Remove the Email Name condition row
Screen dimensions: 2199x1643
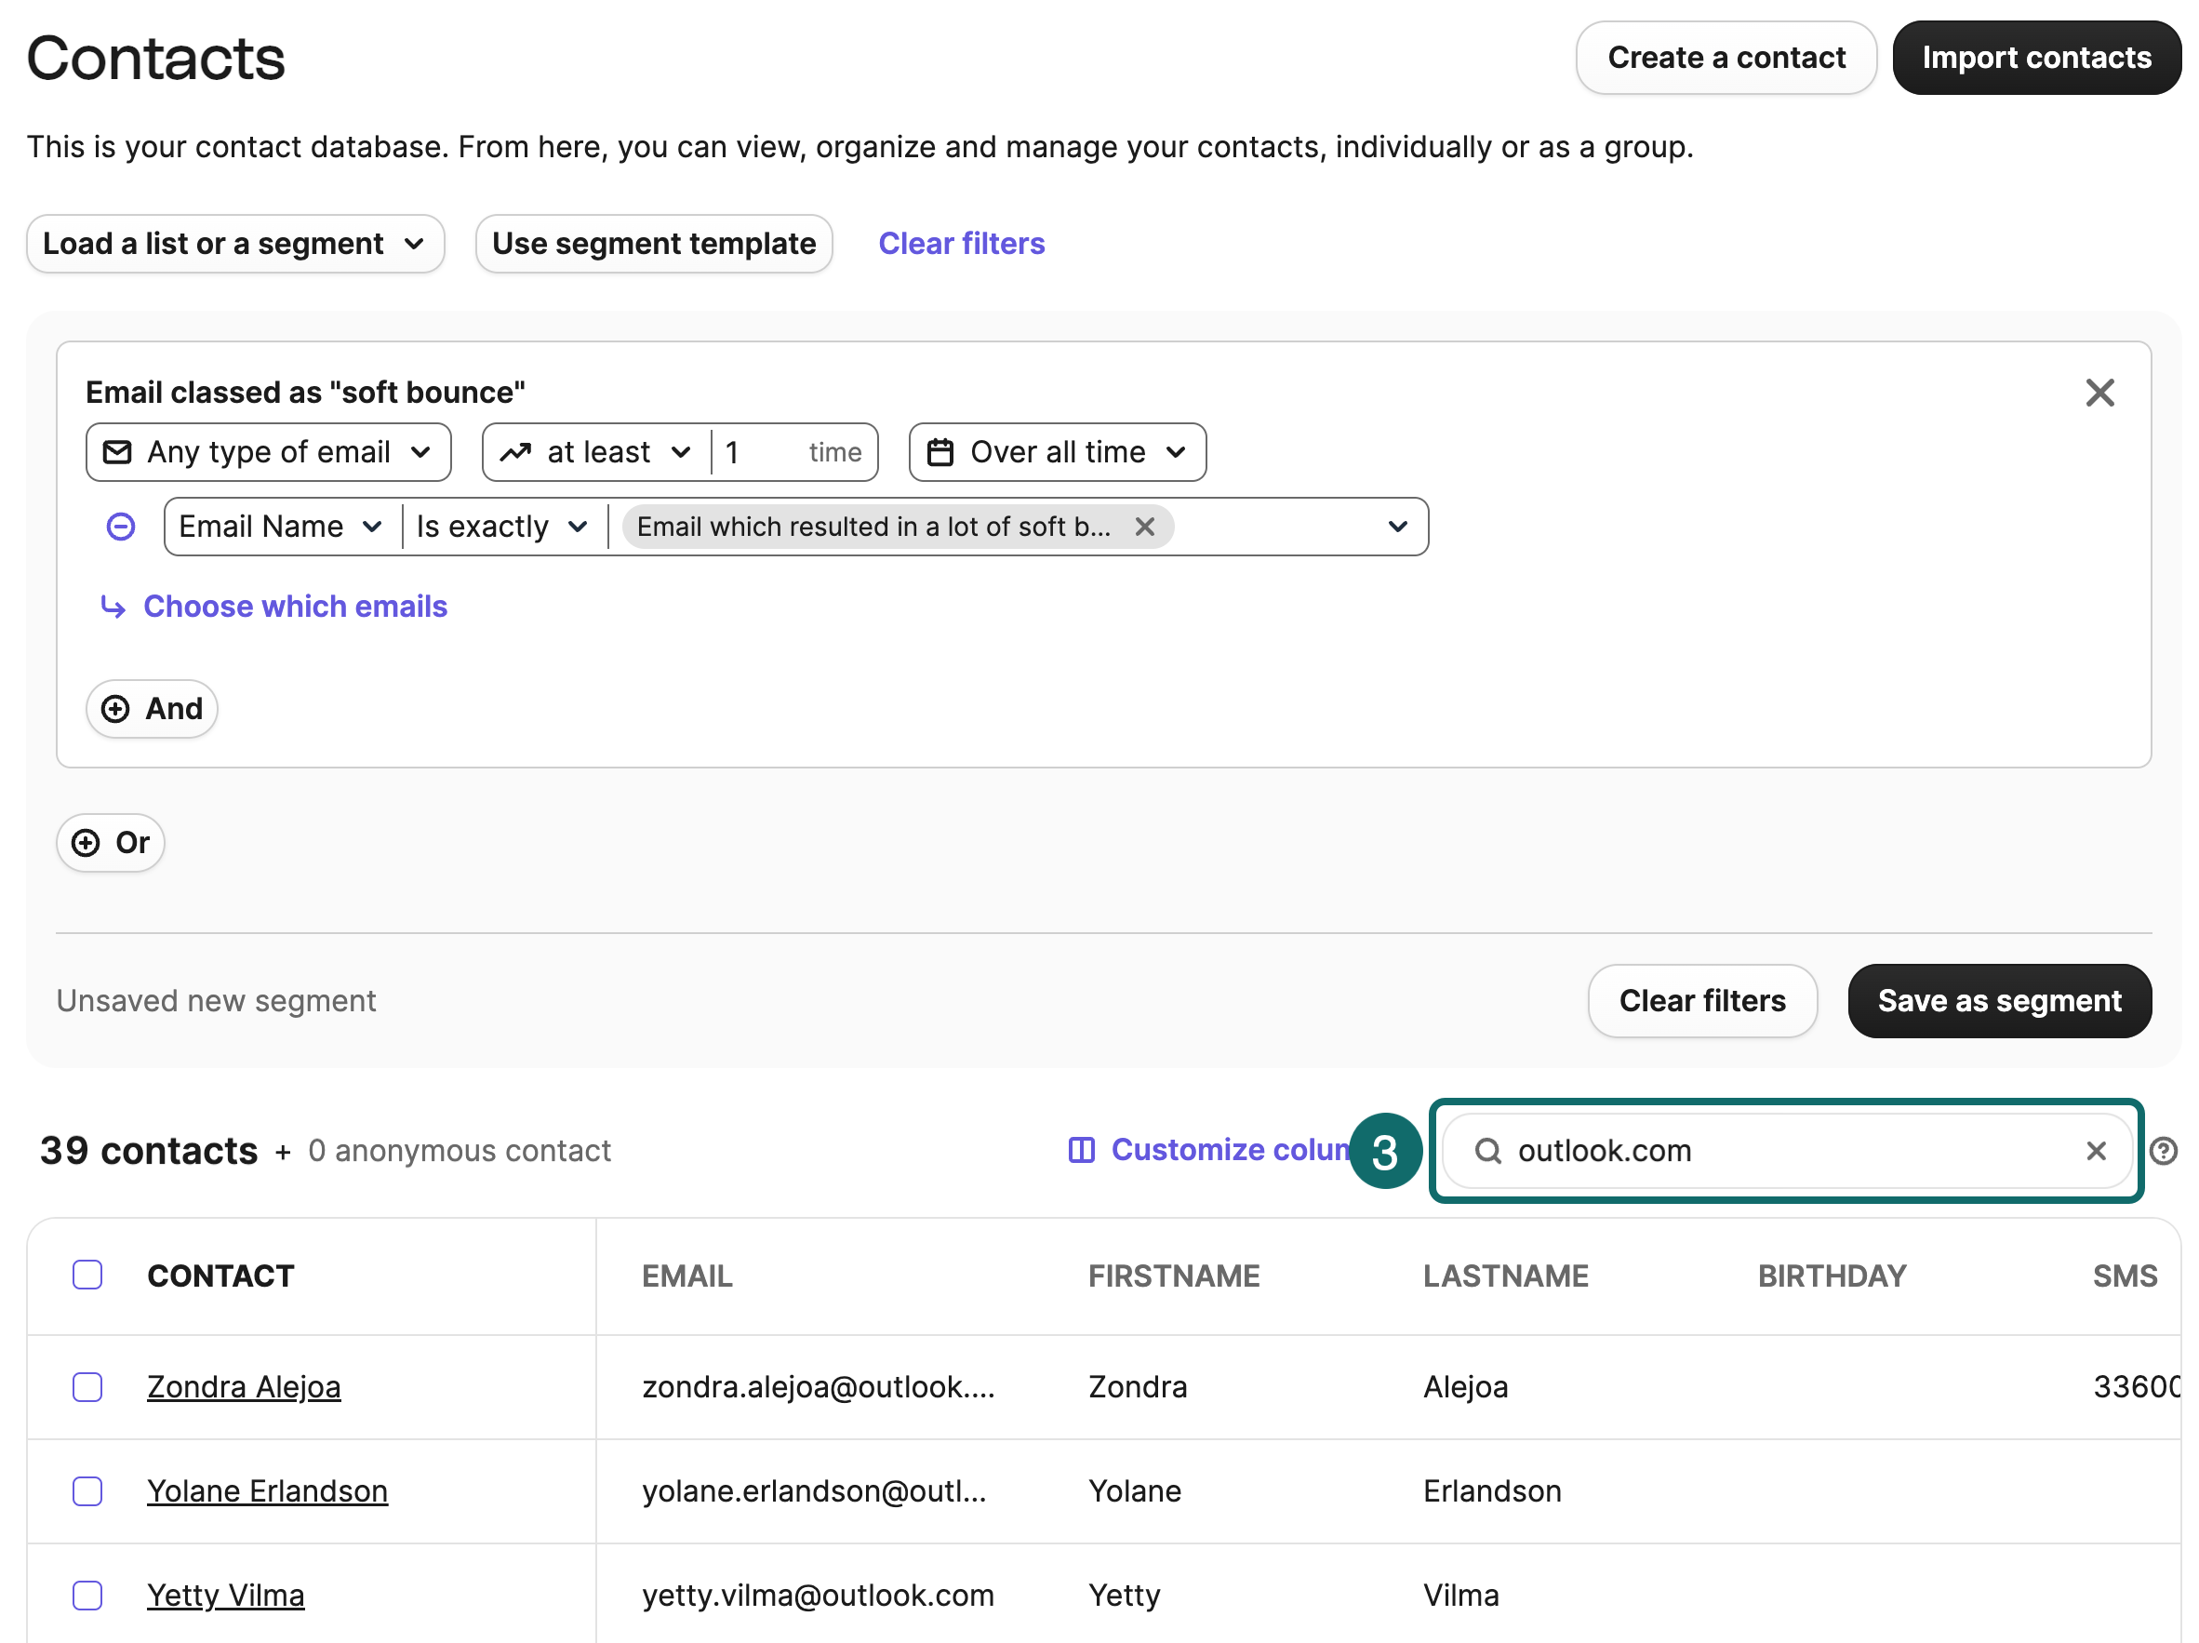click(x=120, y=527)
